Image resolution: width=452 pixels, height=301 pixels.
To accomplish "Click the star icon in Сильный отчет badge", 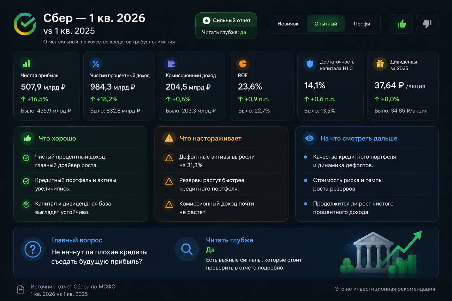I will click(x=207, y=20).
